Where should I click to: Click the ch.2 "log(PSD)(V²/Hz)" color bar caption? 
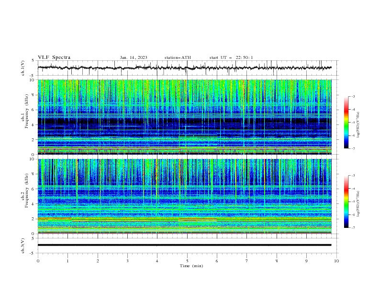(x=358, y=203)
